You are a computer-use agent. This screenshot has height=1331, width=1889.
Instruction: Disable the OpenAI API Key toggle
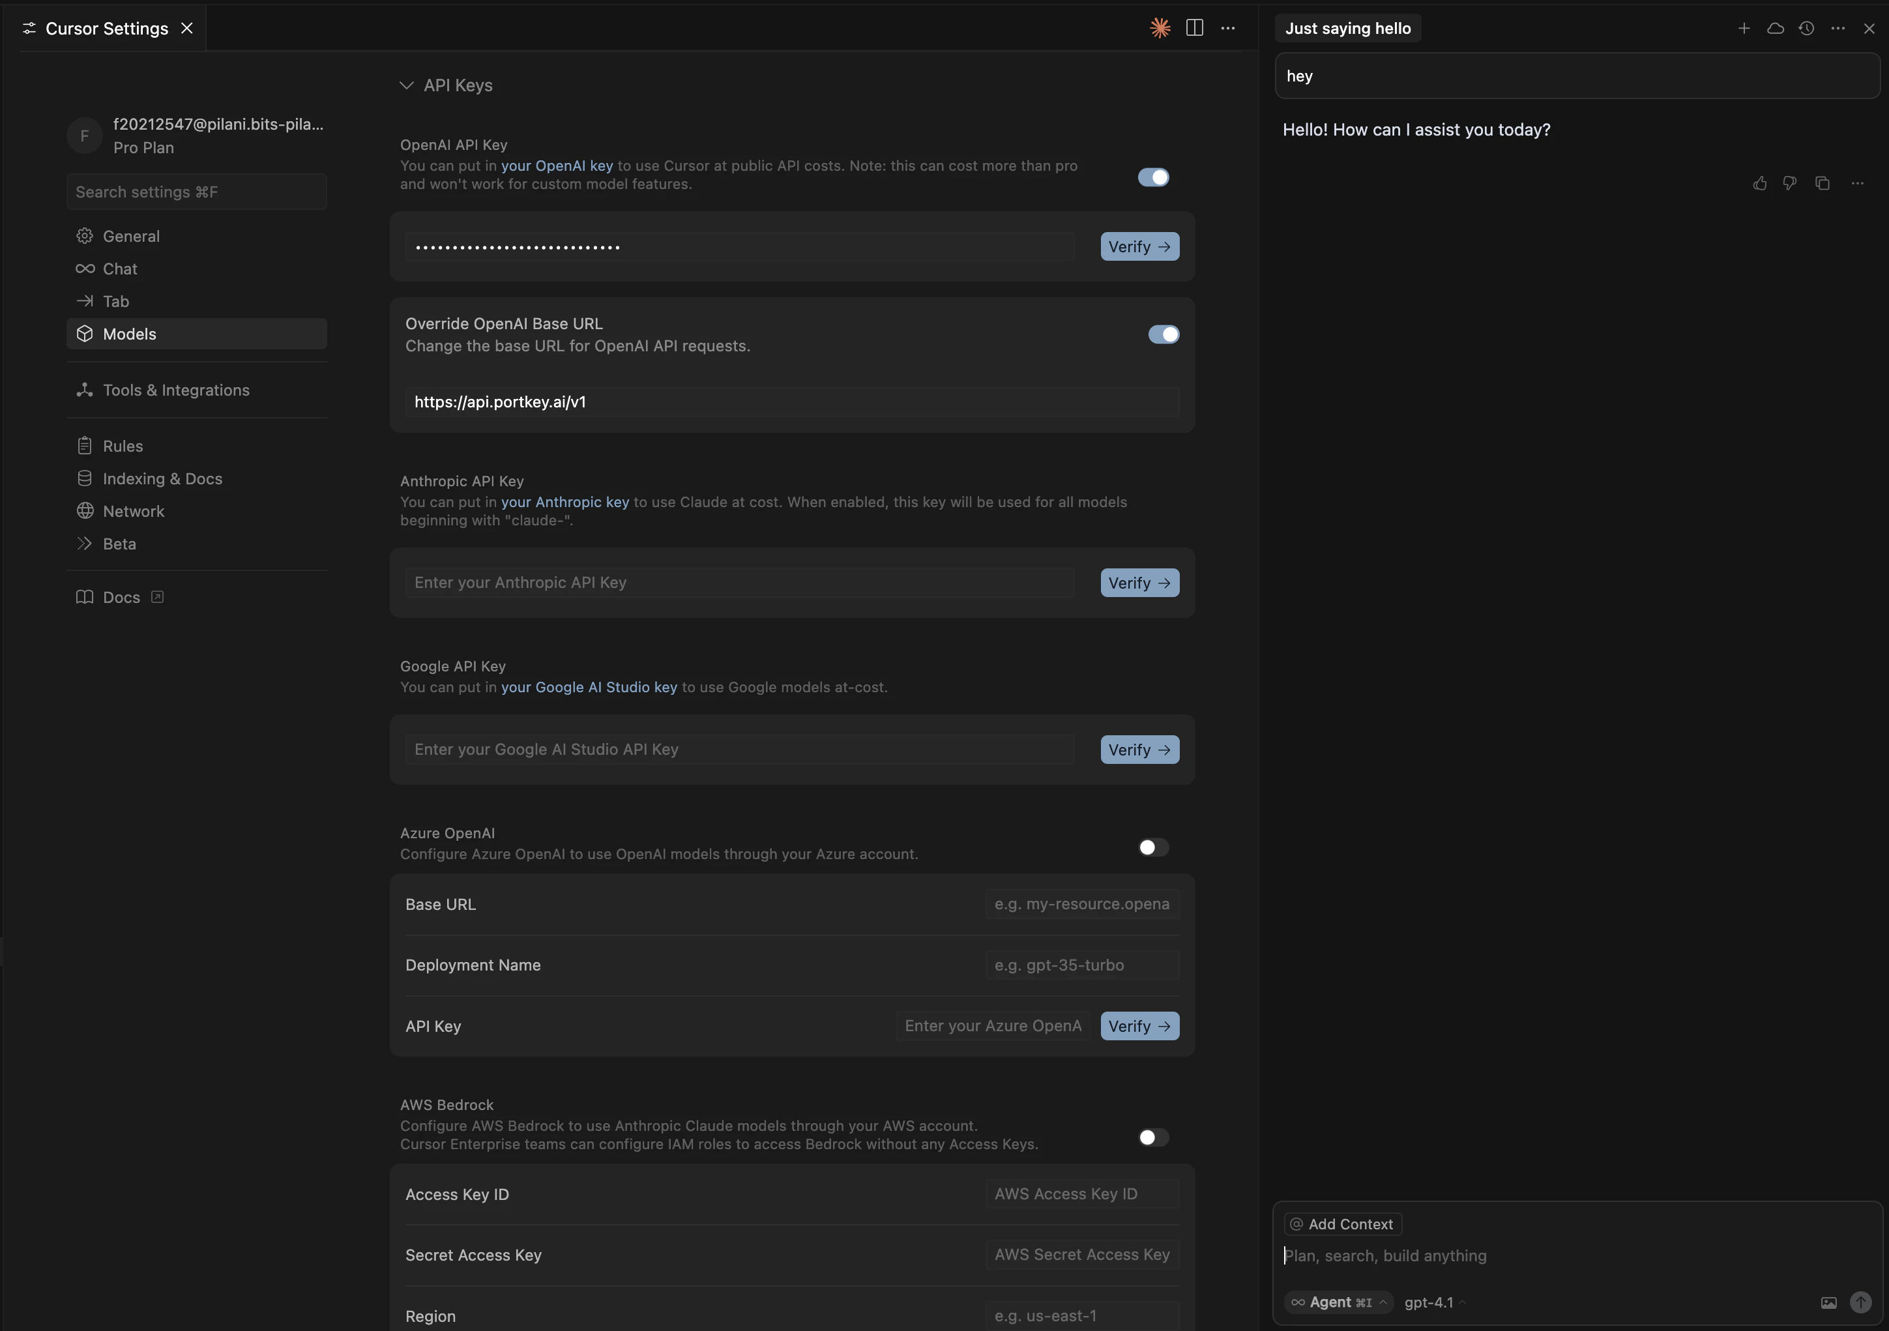[x=1152, y=177]
